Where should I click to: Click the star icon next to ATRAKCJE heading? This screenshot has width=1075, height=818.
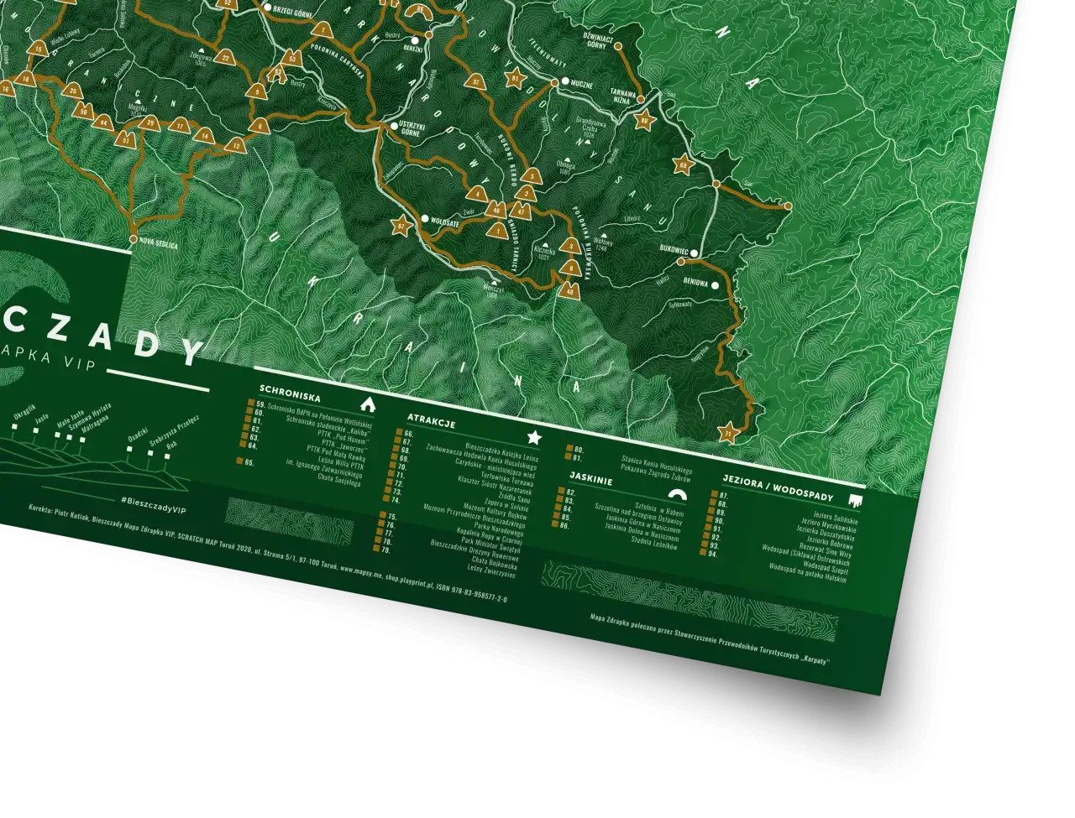point(533,435)
